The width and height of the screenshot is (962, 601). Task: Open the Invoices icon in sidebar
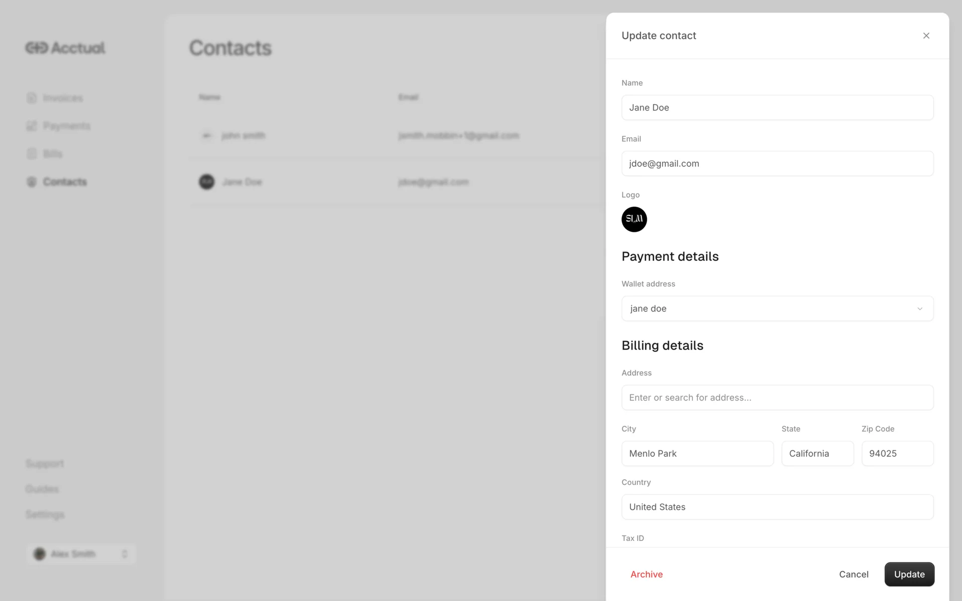click(32, 98)
